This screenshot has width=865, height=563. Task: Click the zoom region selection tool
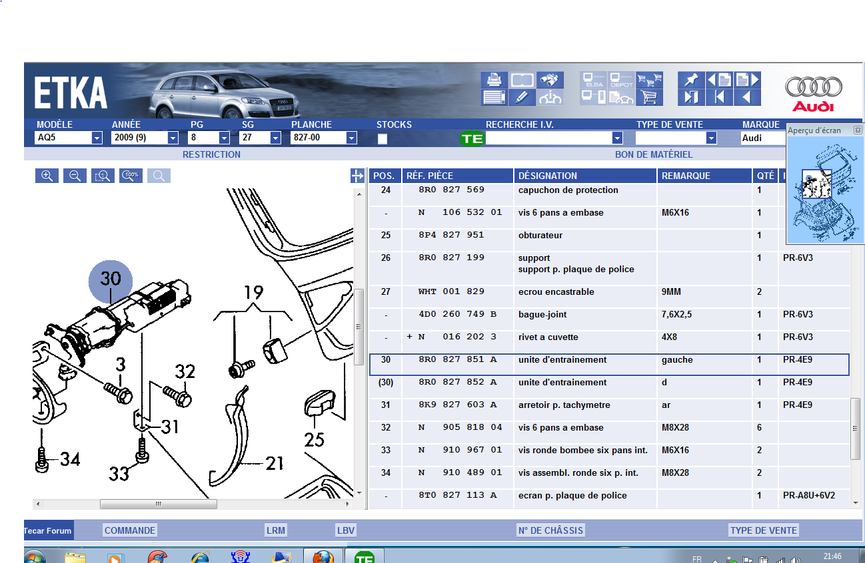tap(103, 176)
